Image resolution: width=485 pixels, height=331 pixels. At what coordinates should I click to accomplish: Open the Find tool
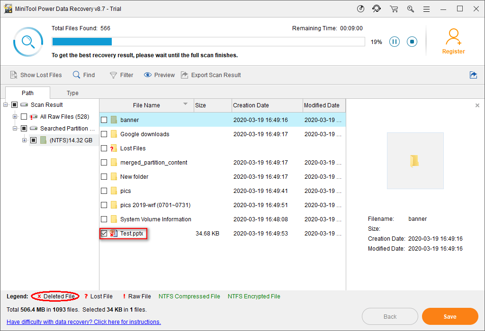pos(84,75)
